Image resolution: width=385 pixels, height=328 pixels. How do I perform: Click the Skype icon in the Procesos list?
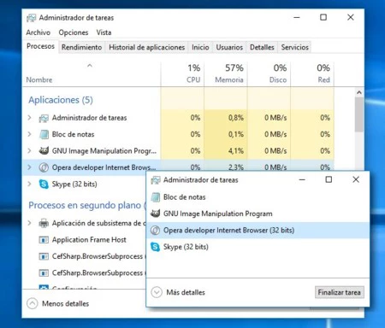click(44, 184)
